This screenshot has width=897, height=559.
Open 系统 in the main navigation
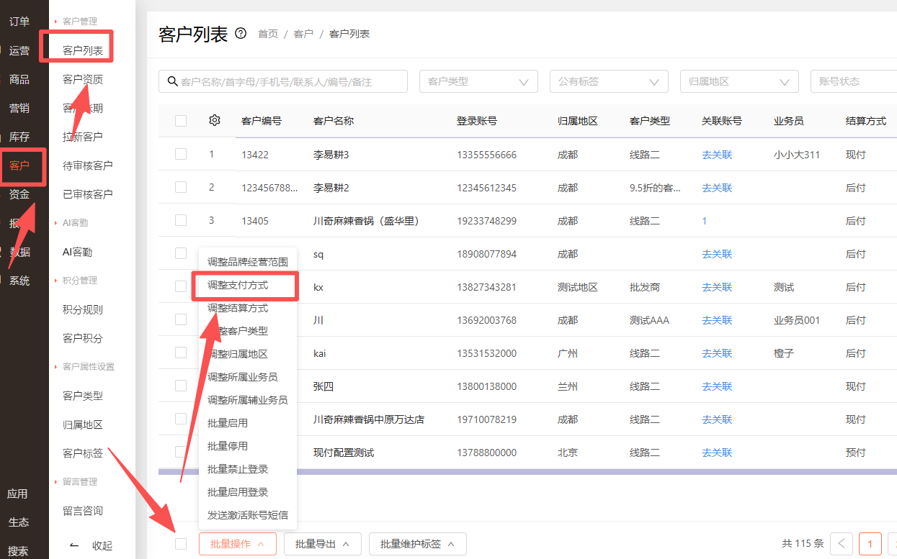pos(19,281)
